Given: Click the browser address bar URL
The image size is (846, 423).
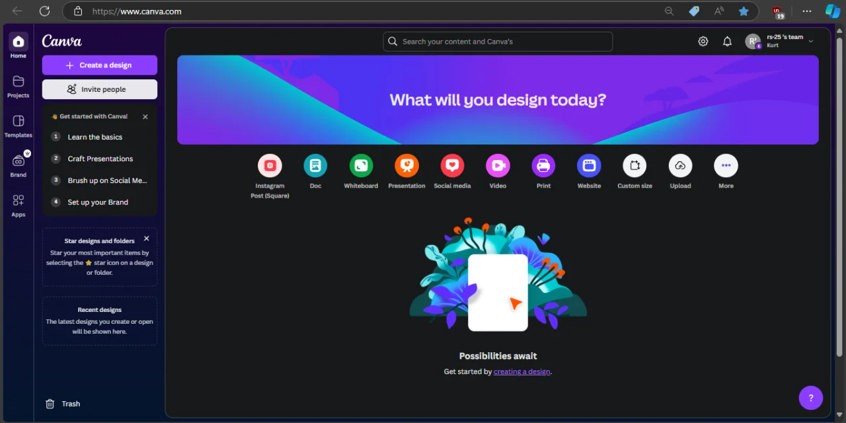Looking at the screenshot, I should click(137, 11).
